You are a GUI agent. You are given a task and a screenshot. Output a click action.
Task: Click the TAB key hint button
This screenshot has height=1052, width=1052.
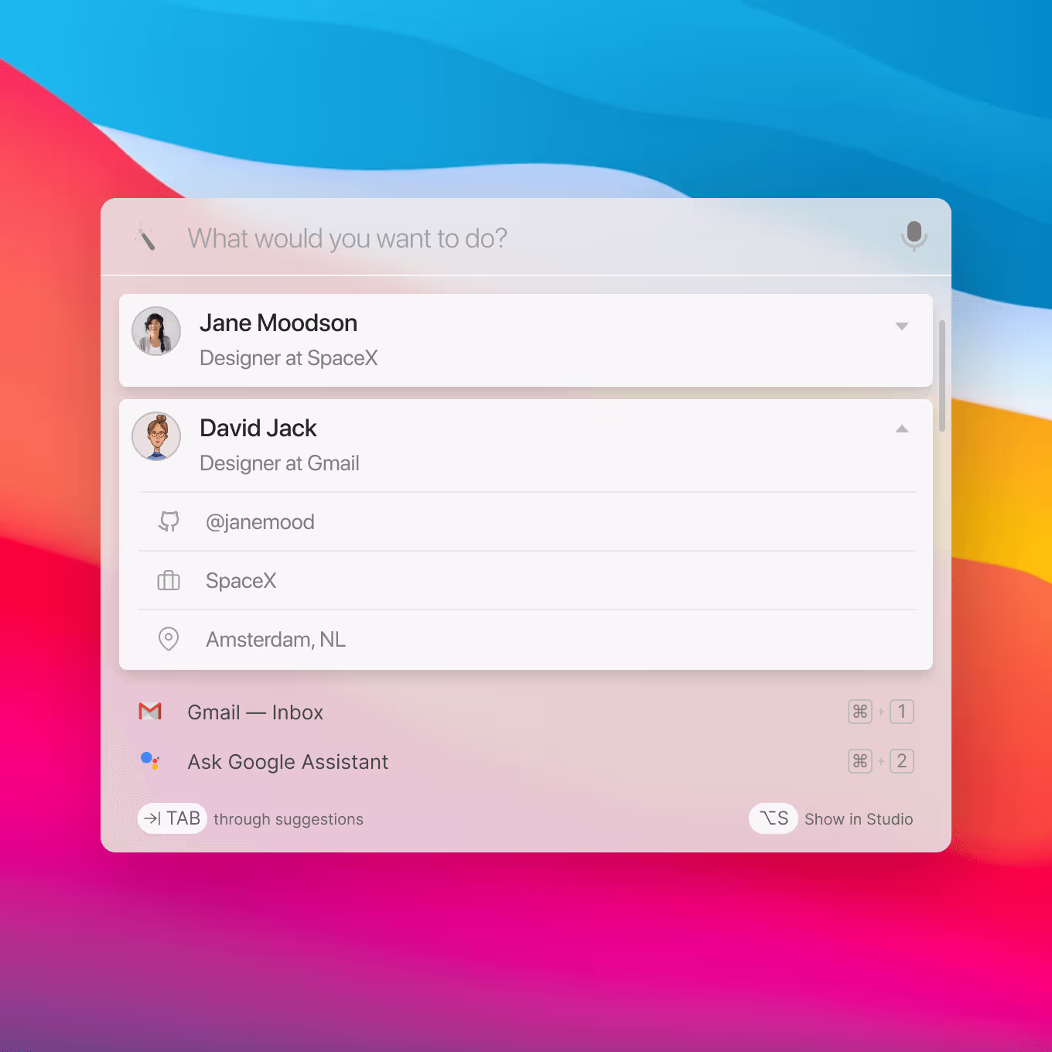[172, 818]
